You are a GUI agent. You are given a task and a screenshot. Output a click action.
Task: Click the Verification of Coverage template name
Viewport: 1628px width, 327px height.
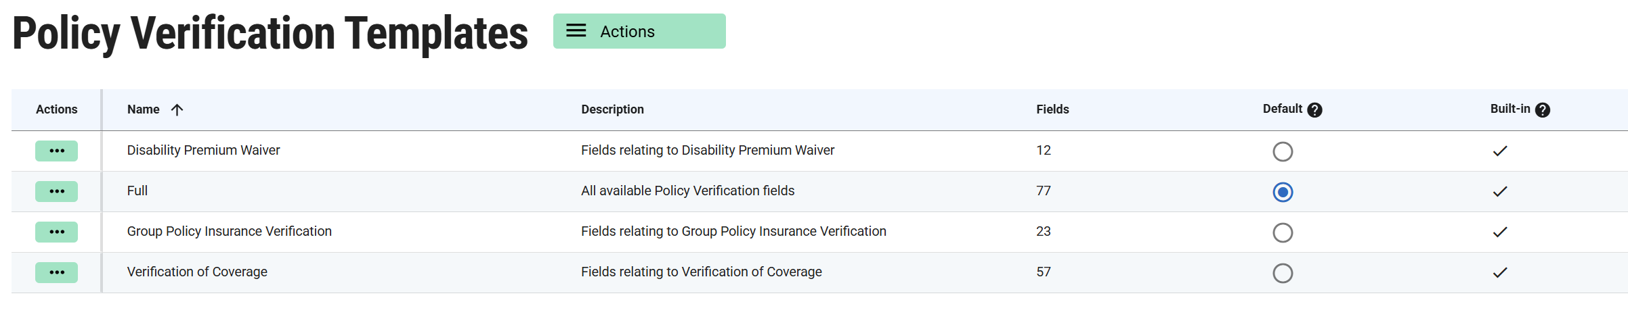197,272
